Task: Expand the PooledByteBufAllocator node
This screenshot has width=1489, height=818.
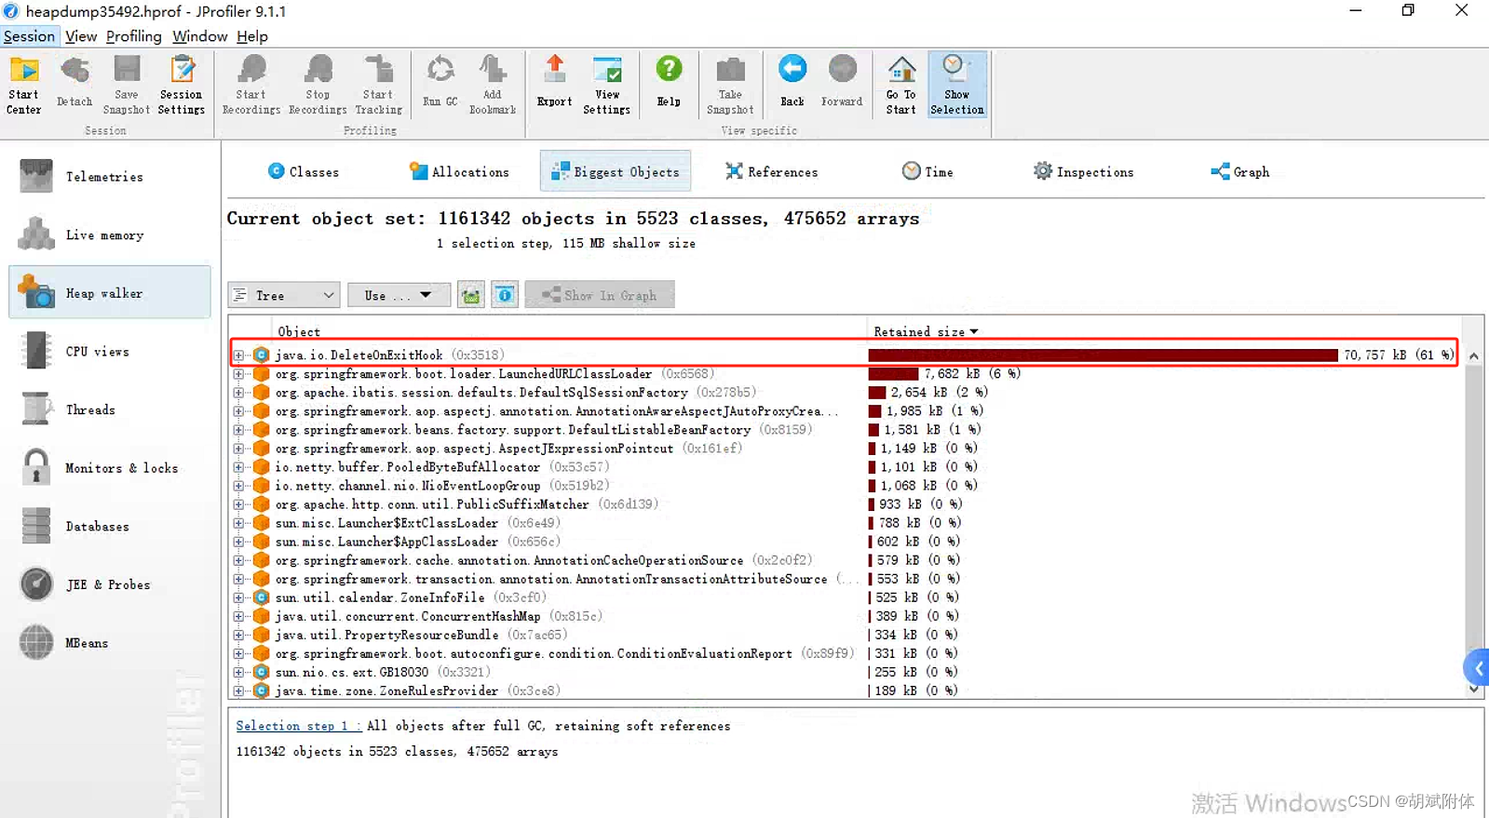Action: pyautogui.click(x=239, y=466)
